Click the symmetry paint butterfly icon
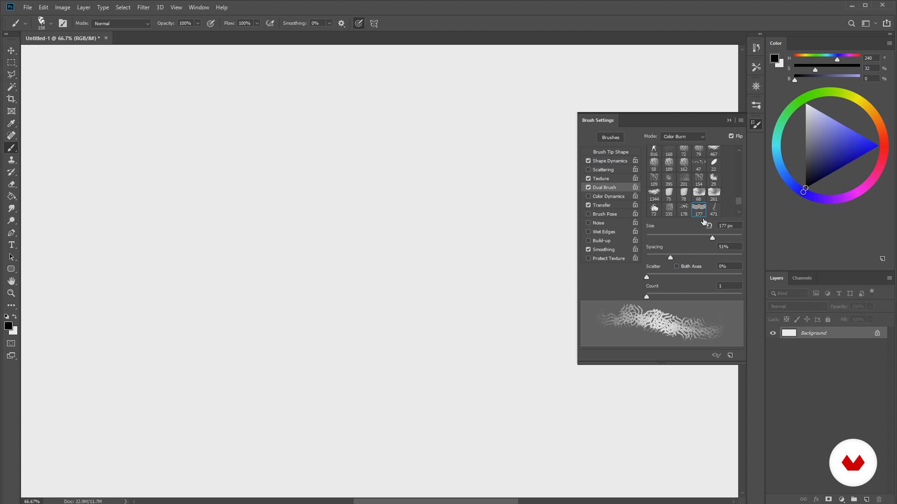This screenshot has width=897, height=504. (374, 23)
